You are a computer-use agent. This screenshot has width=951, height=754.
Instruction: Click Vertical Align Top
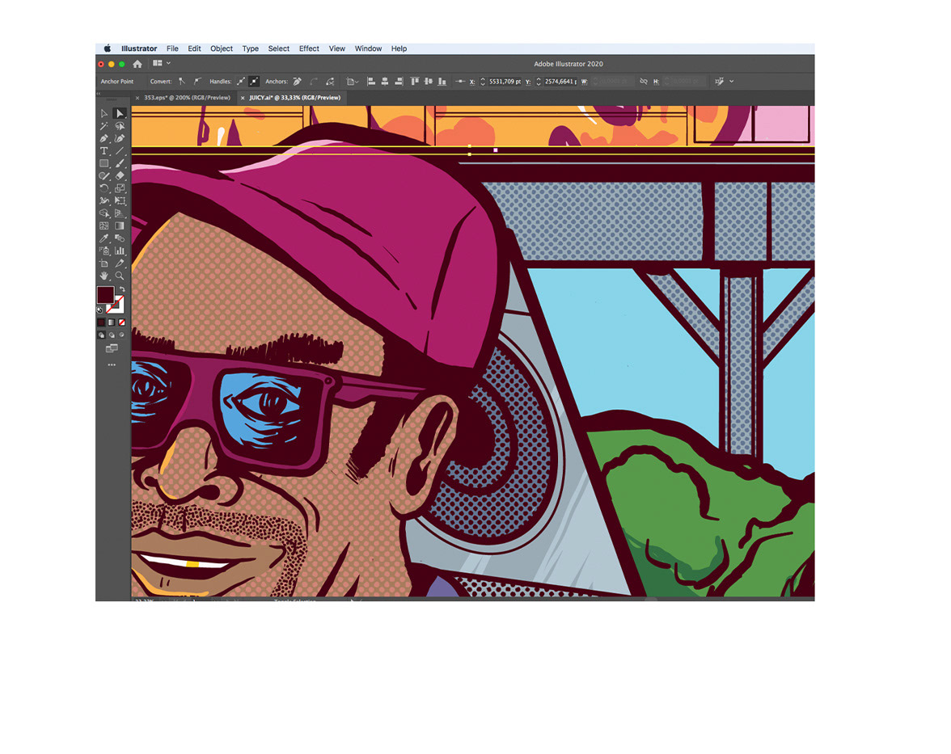(415, 81)
